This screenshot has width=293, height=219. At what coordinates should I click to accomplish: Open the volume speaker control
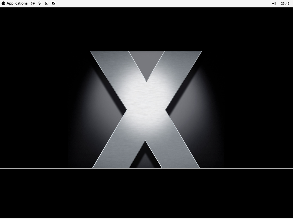[x=274, y=3]
